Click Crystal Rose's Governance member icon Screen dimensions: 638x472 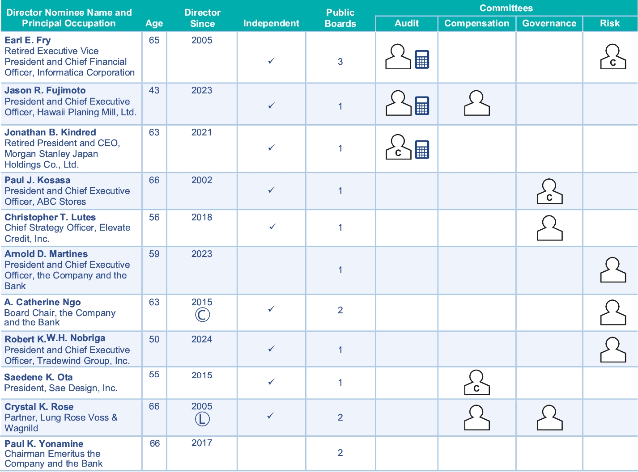coord(549,418)
